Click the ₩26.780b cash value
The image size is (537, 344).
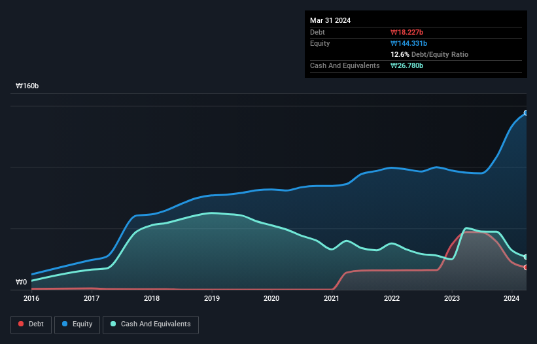click(407, 65)
